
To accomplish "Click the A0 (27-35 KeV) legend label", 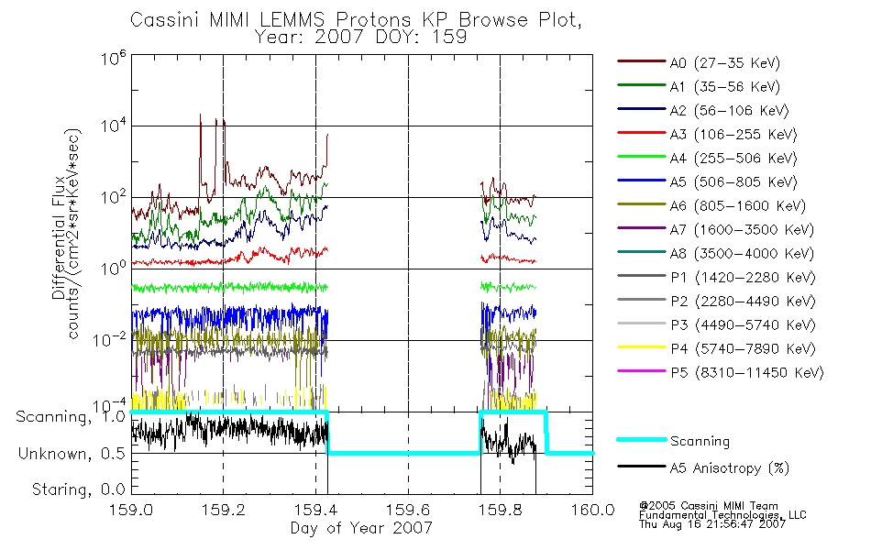I will coord(725,63).
